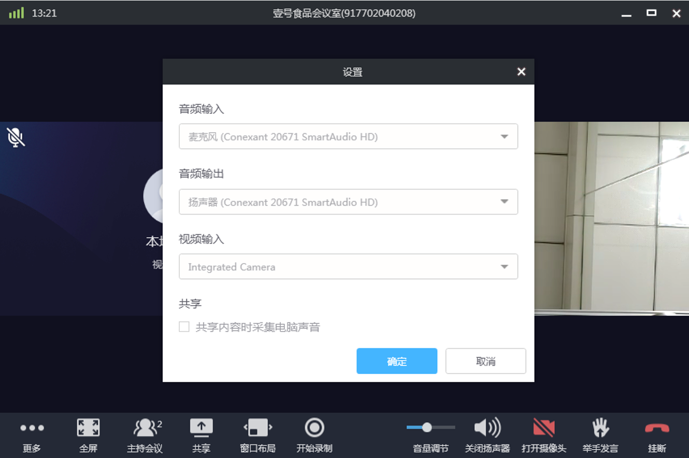Start recording with 开始录制 icon
This screenshot has height=458, width=689.
314,428
